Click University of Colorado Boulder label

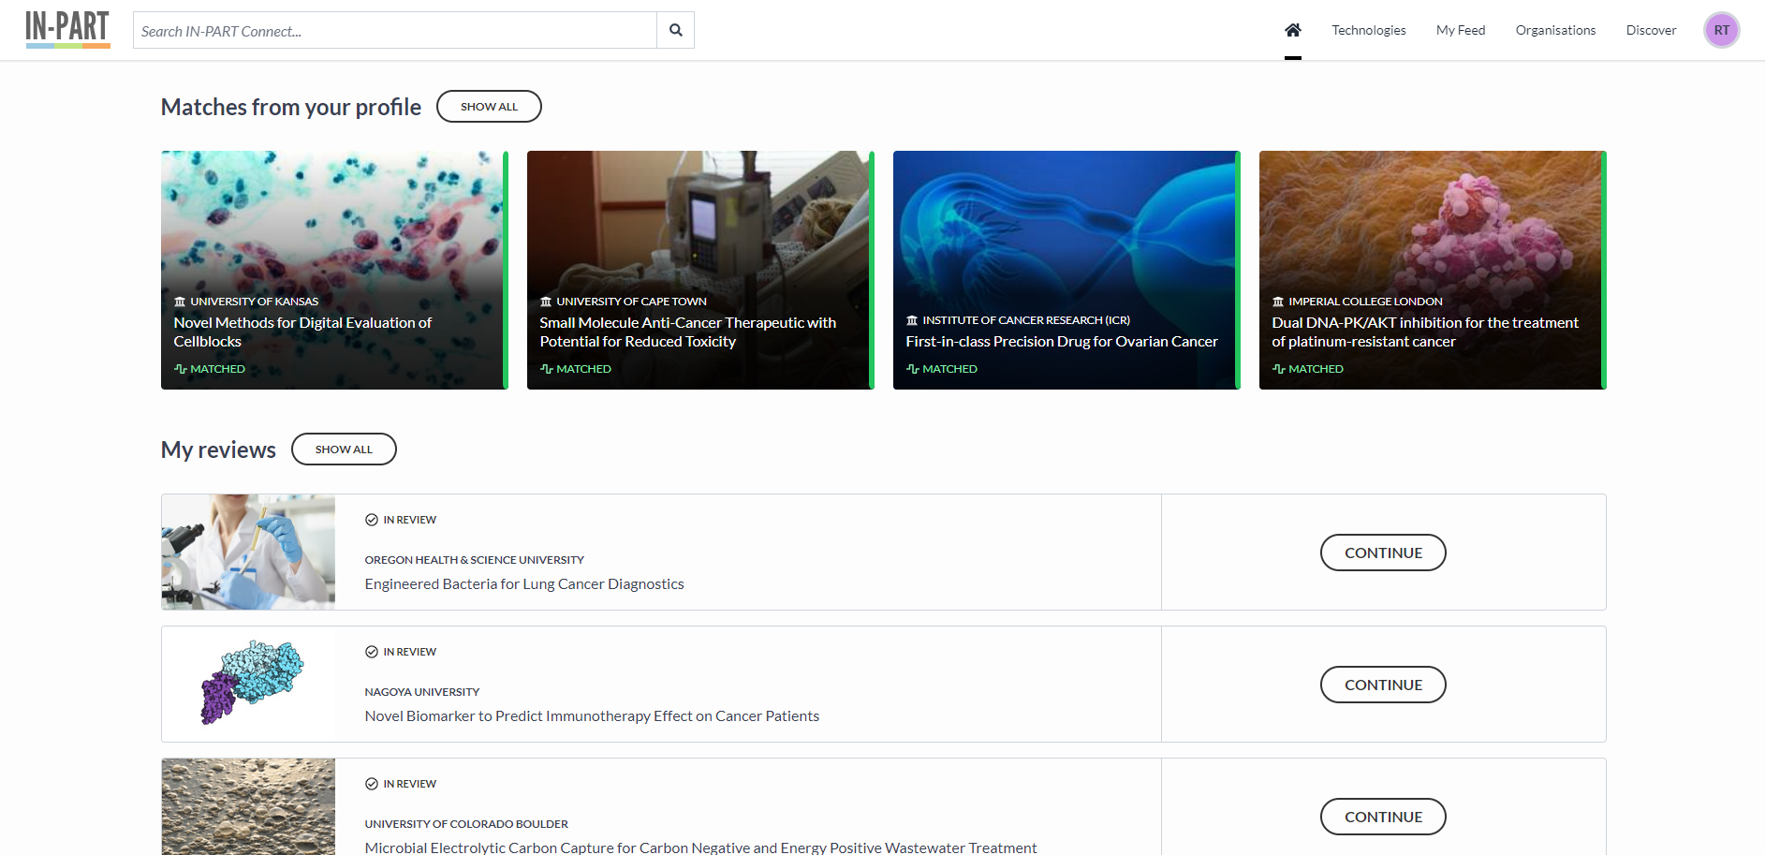466,824
